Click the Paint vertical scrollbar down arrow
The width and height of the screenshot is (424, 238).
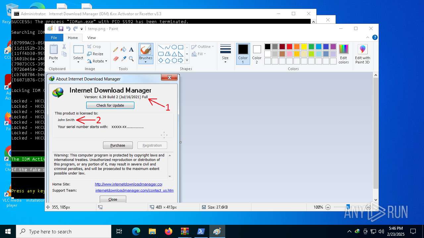(x=376, y=200)
